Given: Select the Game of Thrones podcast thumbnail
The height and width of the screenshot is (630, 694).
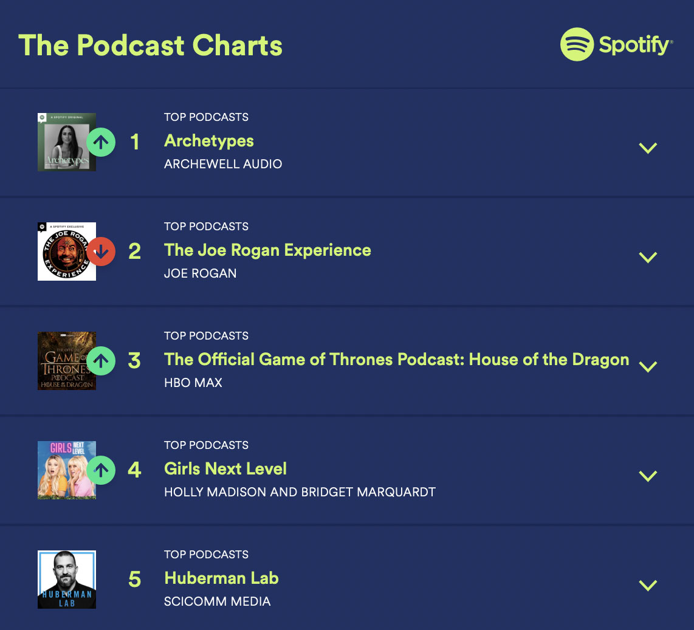Looking at the screenshot, I should click(63, 361).
